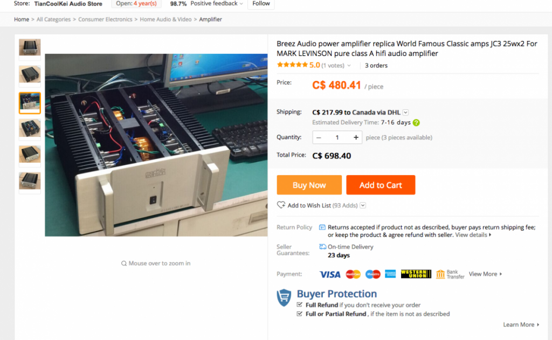
Task: Expand the Positive feedback dropdown
Action: coord(241,4)
